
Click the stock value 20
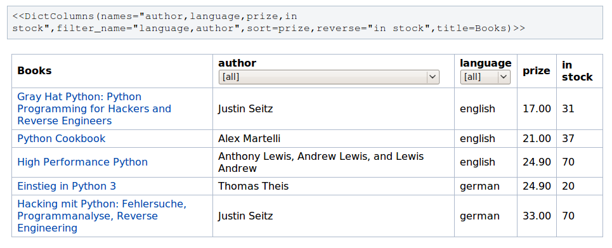coord(568,186)
